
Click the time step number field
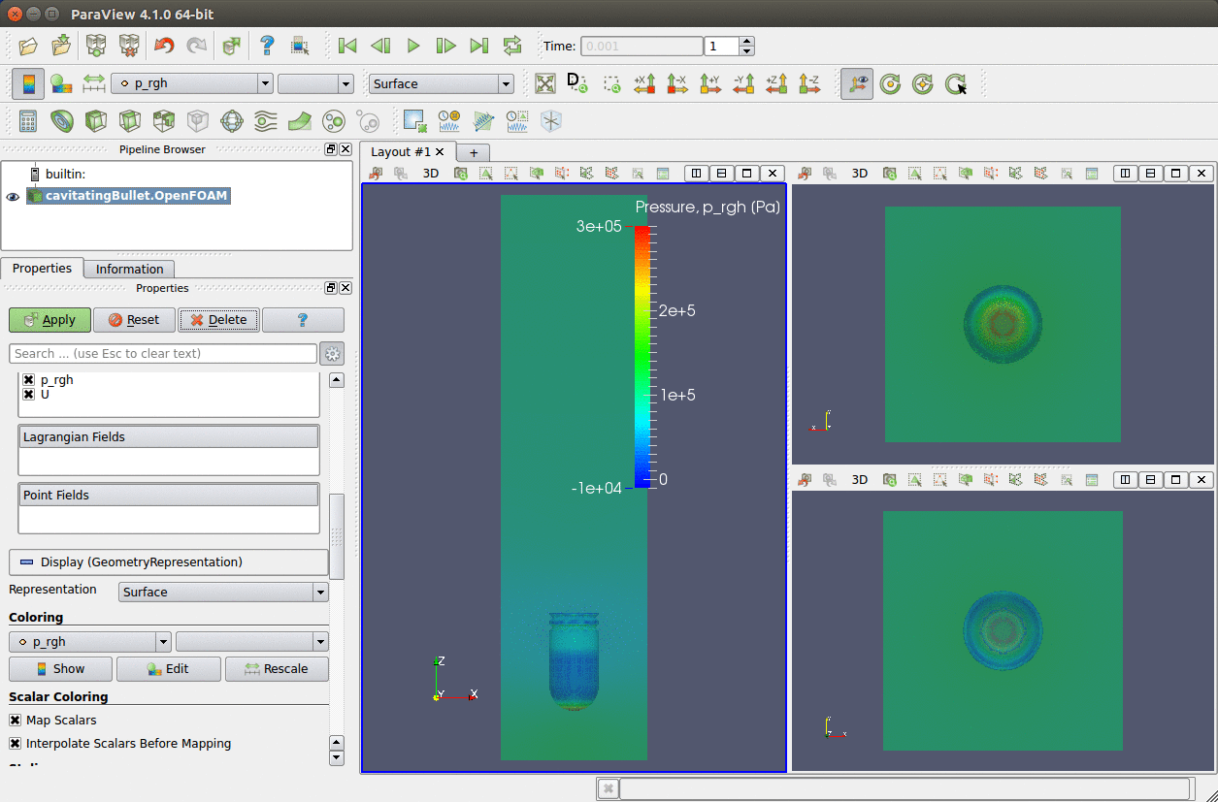click(722, 46)
